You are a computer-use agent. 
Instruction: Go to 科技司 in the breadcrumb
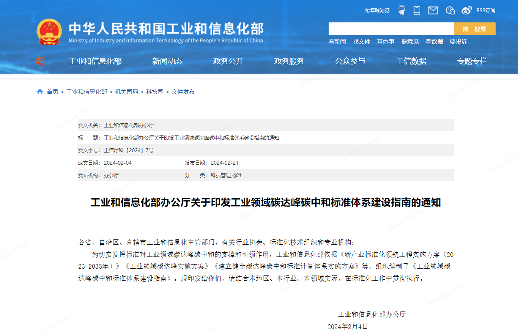coord(154,91)
